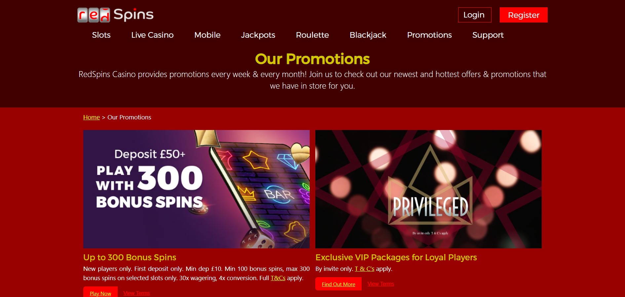Select the Mobile menu item

[x=207, y=35]
